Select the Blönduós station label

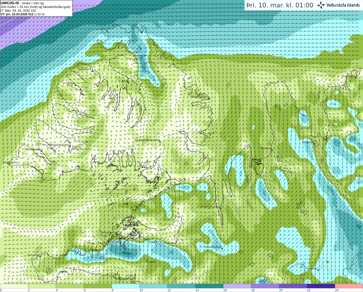(x=266, y=148)
